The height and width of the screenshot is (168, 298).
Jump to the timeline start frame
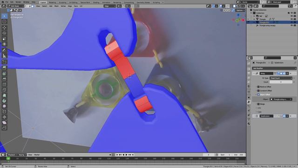click(117, 155)
